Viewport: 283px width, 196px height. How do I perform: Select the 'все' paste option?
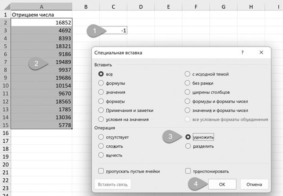pos(102,74)
